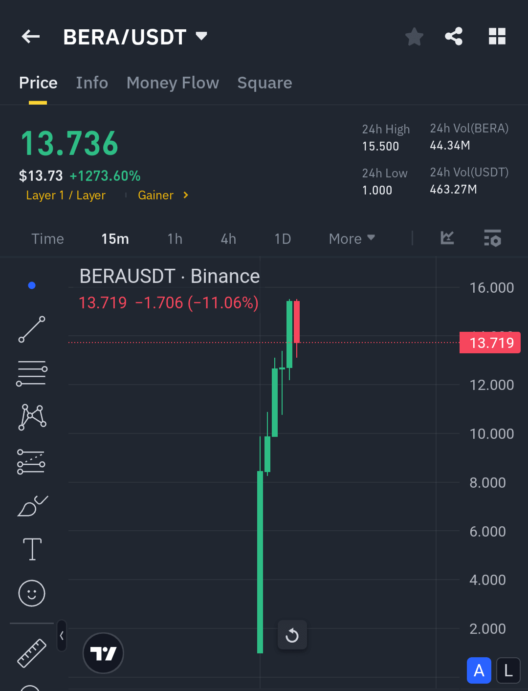This screenshot has height=691, width=528.
Task: Open the chart indicator settings icon
Action: click(492, 238)
